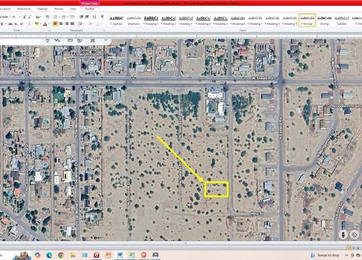Screen dimensions: 362x260
Task: Open the red Q app on taskbar
Action: pos(97,255)
